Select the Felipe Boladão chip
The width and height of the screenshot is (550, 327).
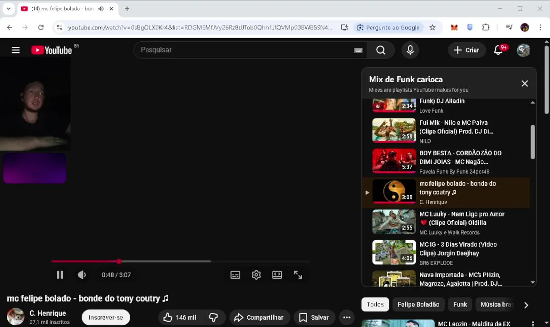pos(418,304)
